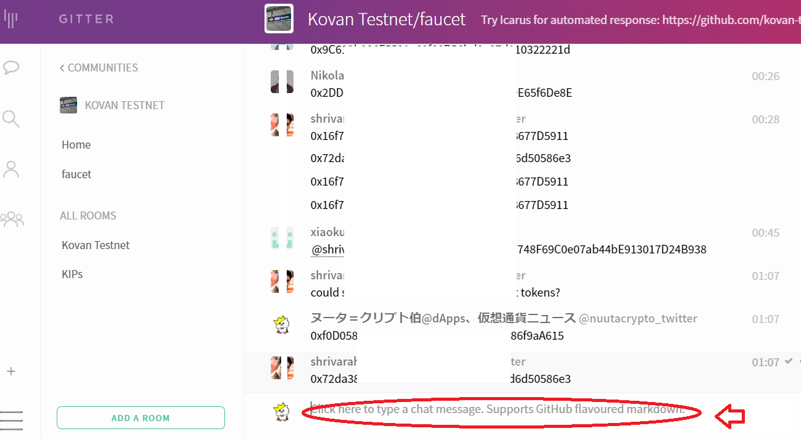Open groups via the three-people icon
The width and height of the screenshot is (801, 439).
12,219
